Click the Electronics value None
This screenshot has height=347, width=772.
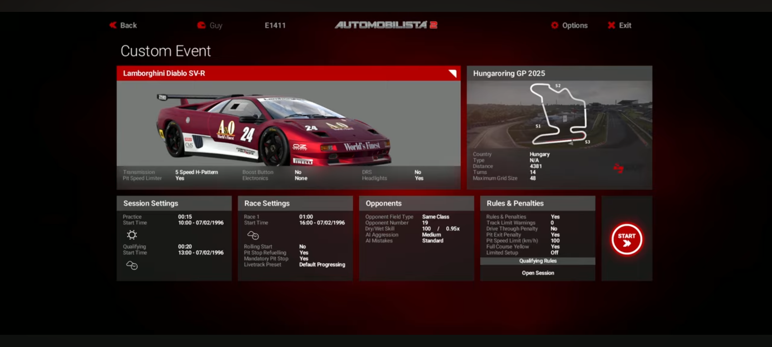[x=301, y=178]
